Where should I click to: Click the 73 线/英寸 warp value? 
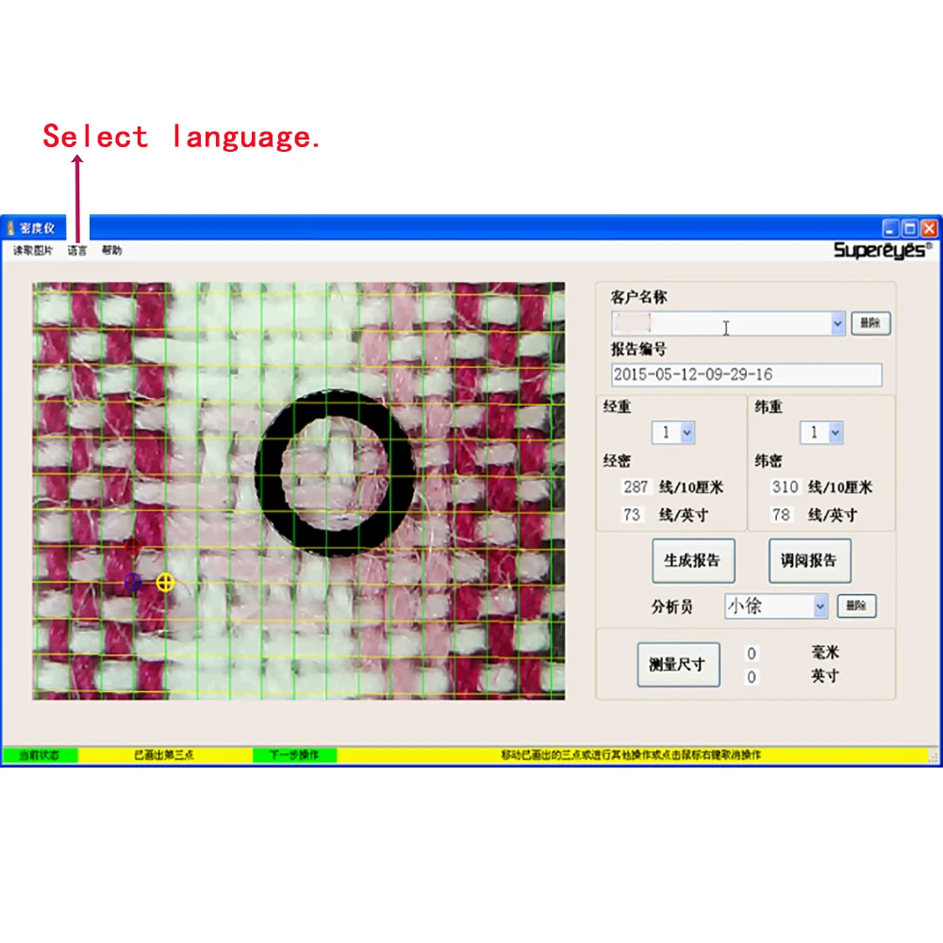(x=632, y=515)
